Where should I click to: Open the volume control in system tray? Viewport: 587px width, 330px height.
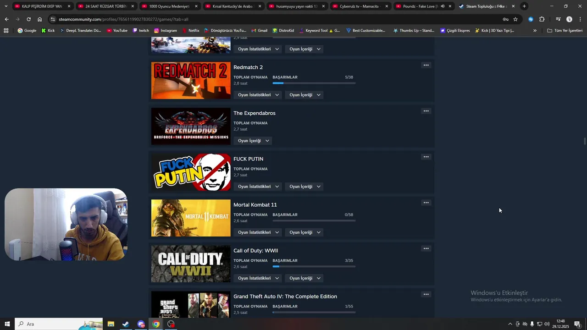tap(547, 324)
